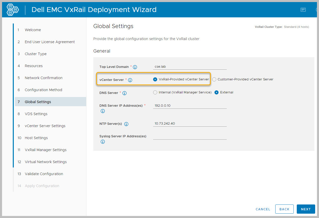Select VxRail-Provided vCenter Server radio option

pyautogui.click(x=155, y=79)
